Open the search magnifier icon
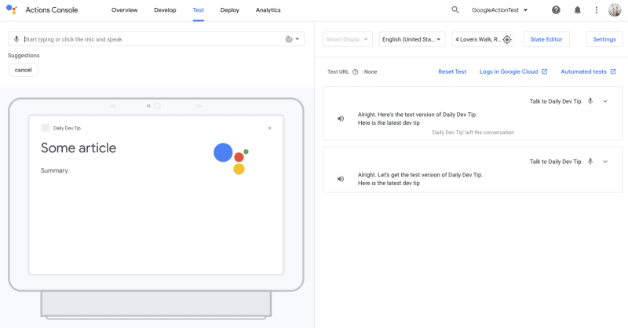 [455, 9]
